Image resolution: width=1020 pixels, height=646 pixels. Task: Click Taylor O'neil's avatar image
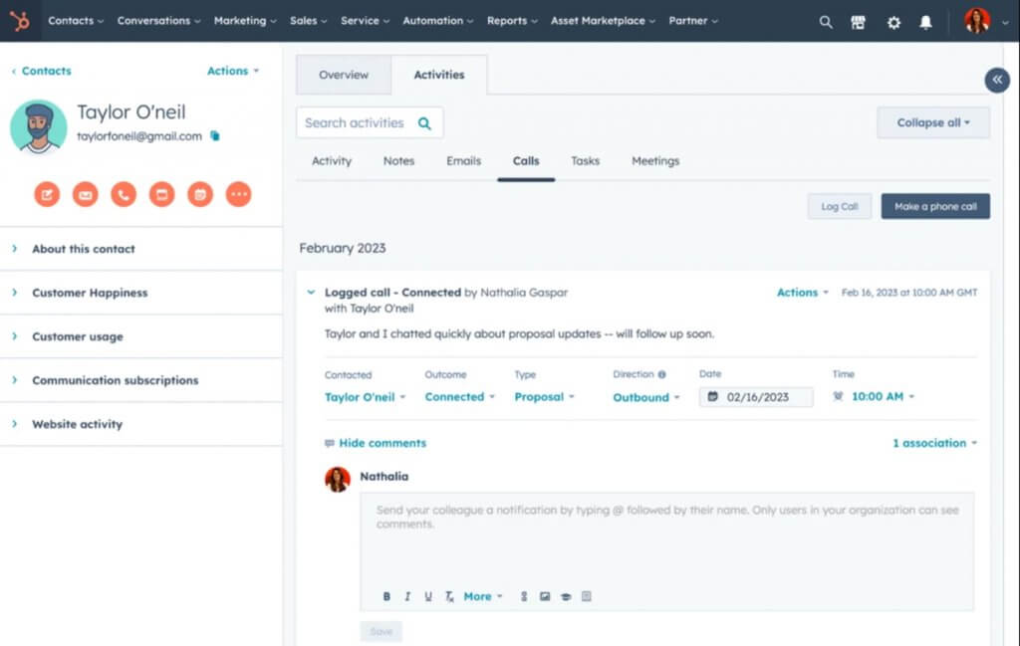coord(38,127)
